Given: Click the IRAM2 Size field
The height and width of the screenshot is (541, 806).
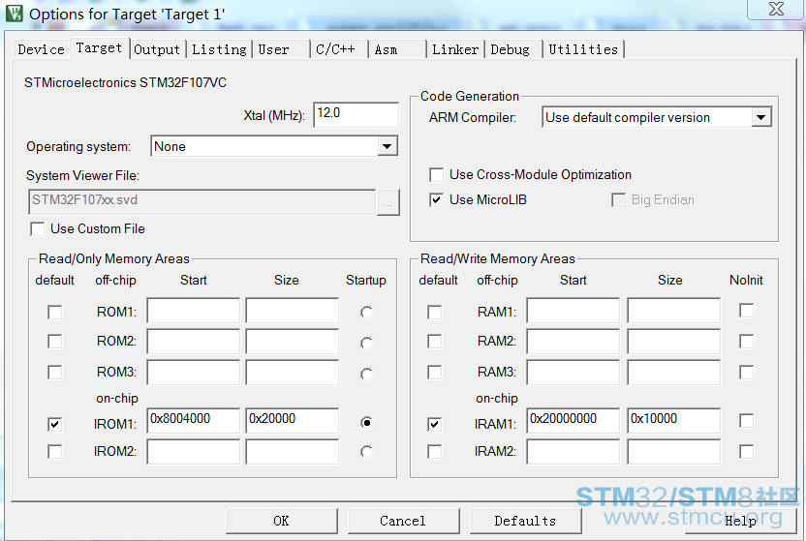Looking at the screenshot, I should 674,452.
